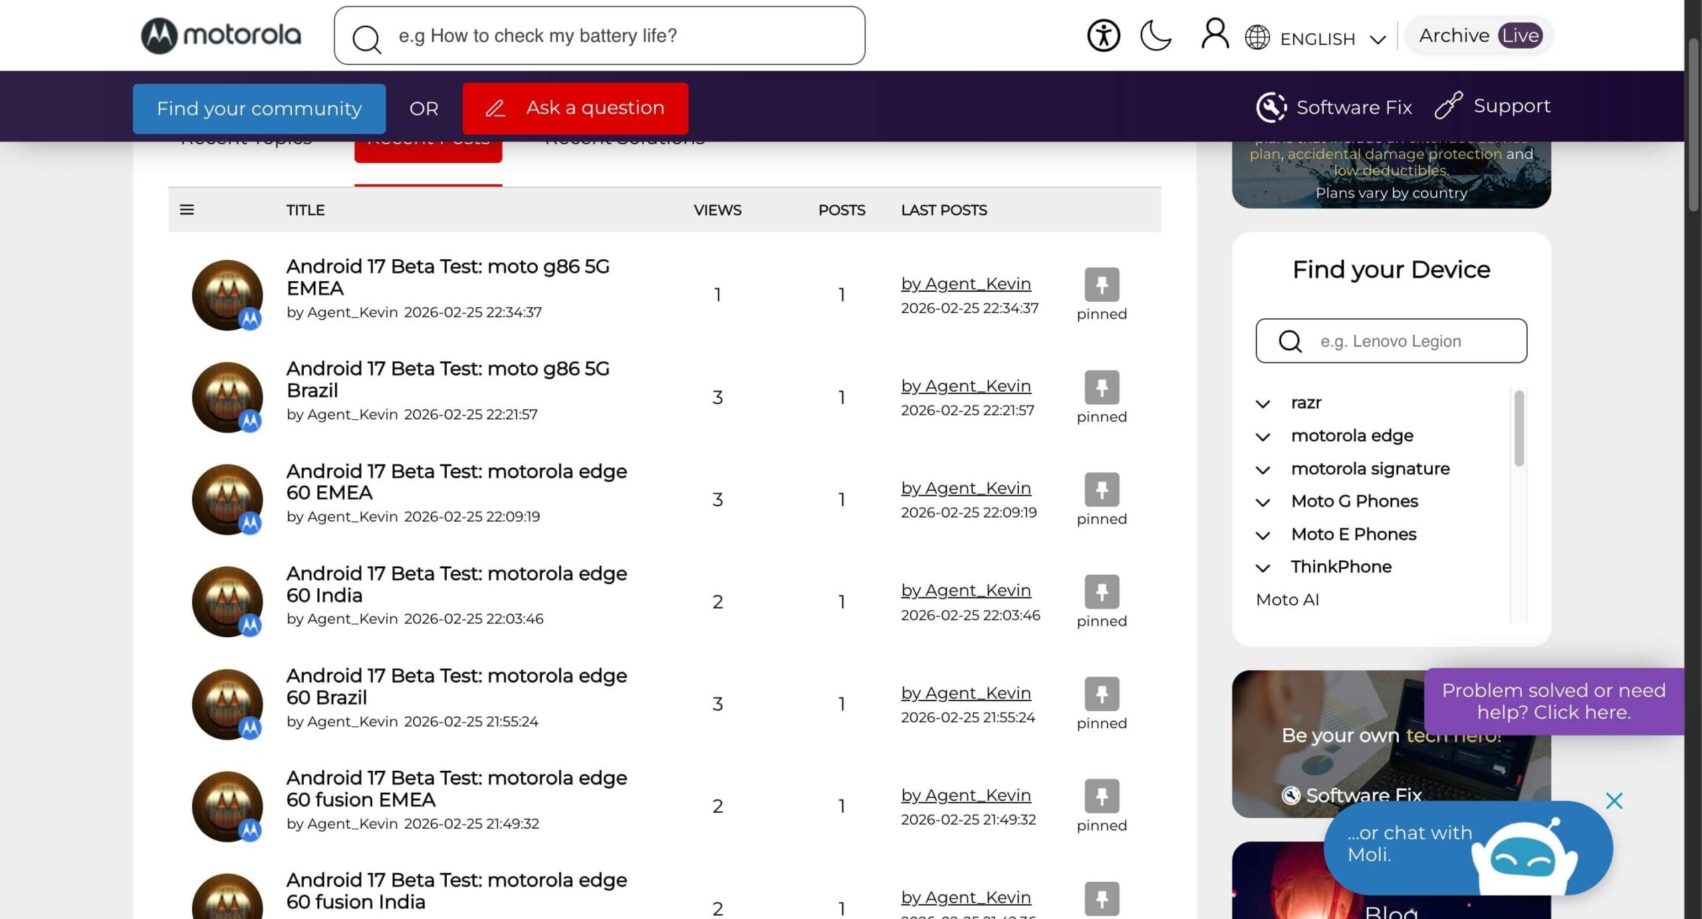
Task: Click pin icon for motorola edge 60 Brazil
Action: (1102, 694)
